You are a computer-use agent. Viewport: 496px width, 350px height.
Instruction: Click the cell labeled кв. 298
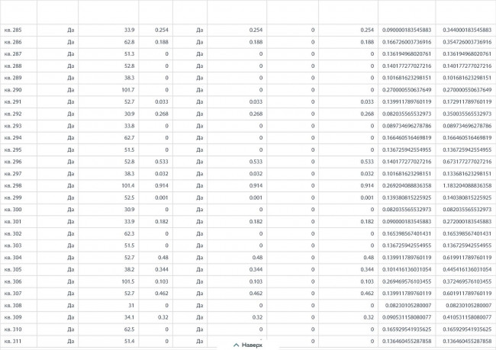[x=13, y=185]
